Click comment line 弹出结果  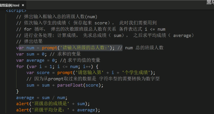tap(29, 41)
